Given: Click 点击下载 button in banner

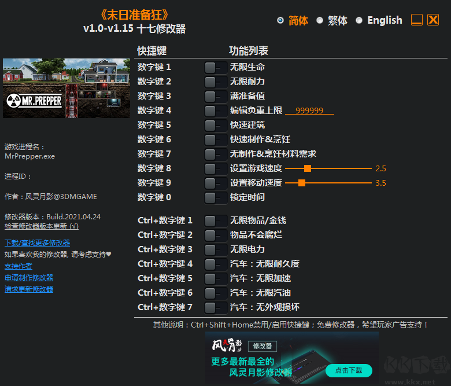Looking at the screenshot, I should tap(349, 370).
